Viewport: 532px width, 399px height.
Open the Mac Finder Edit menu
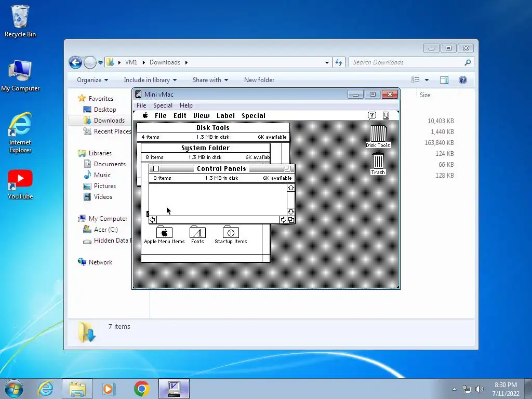tap(180, 115)
